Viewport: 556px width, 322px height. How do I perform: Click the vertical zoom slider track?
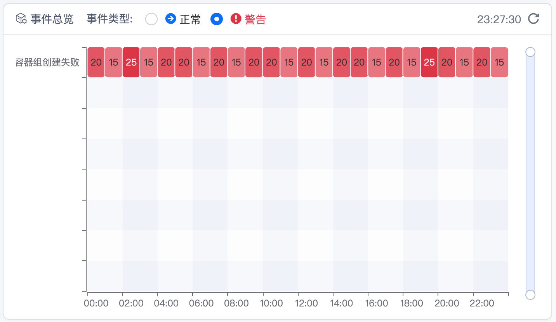tap(530, 175)
